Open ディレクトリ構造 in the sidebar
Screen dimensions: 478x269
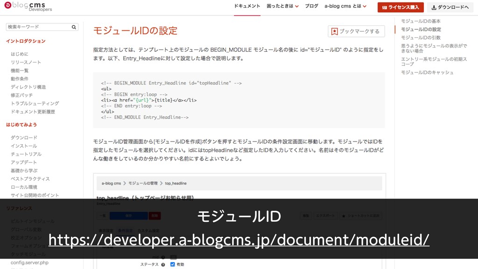(28, 87)
